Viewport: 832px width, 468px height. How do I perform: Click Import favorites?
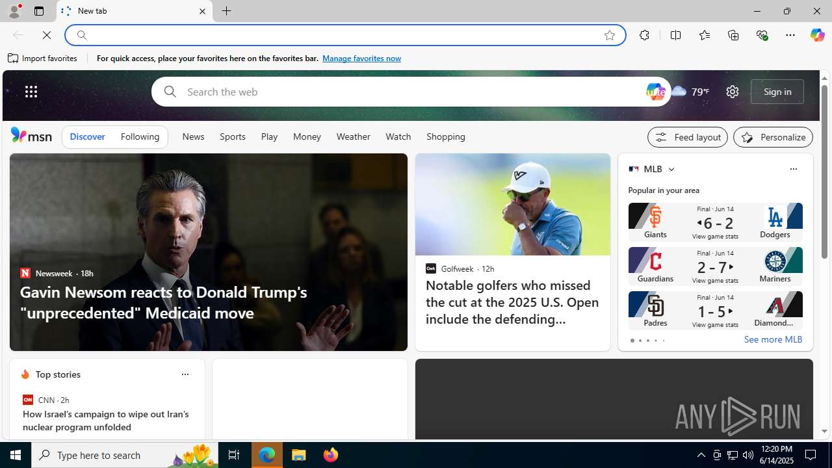point(43,58)
